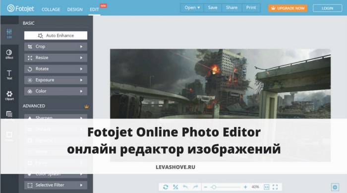Click the FotoJet logo

[x=20, y=8]
